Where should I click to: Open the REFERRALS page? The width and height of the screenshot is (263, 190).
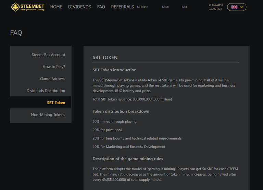tap(123, 7)
